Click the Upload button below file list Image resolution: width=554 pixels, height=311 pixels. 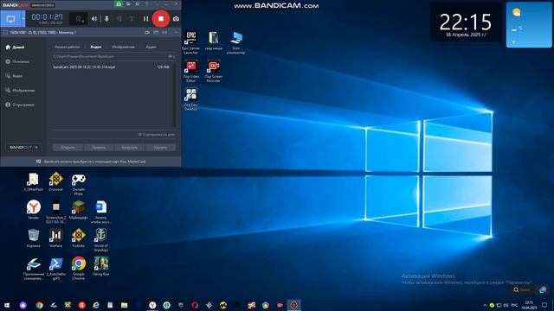pyautogui.click(x=129, y=148)
